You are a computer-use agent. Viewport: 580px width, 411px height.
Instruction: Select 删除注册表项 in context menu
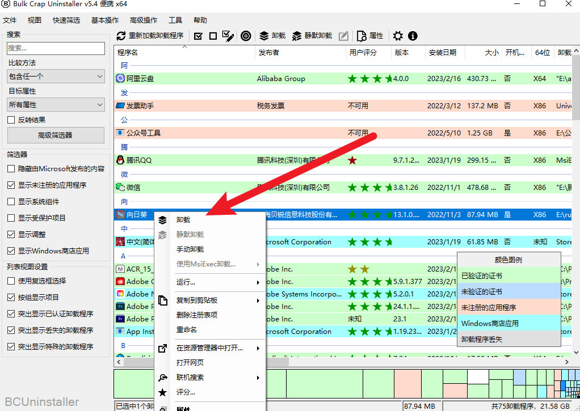[197, 315]
